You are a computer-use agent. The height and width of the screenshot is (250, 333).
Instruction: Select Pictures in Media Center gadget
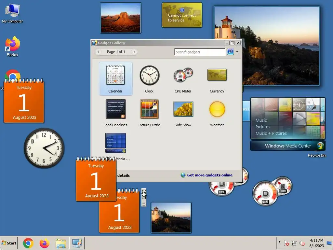(x=263, y=127)
